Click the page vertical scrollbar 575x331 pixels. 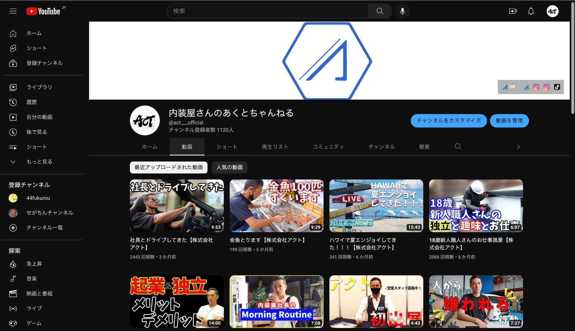[573, 58]
